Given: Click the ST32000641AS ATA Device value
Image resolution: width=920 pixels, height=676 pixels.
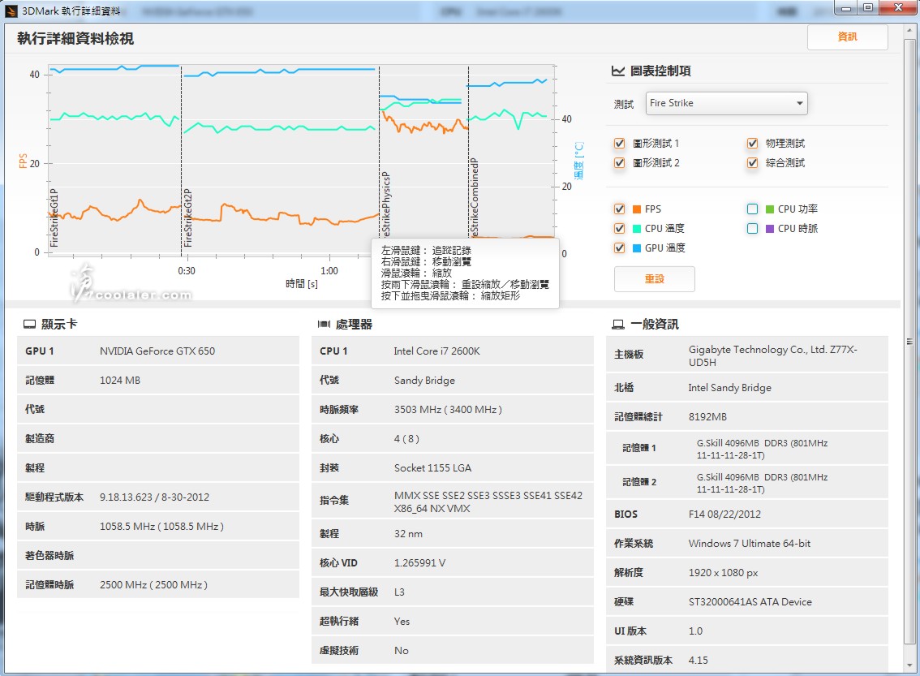Looking at the screenshot, I should (750, 601).
